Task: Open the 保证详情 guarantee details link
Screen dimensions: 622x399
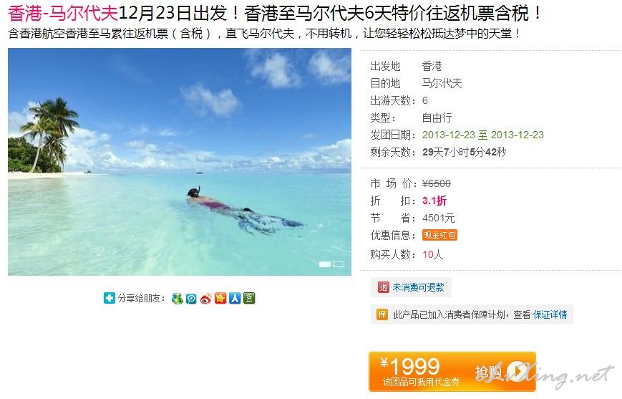Action: click(550, 315)
